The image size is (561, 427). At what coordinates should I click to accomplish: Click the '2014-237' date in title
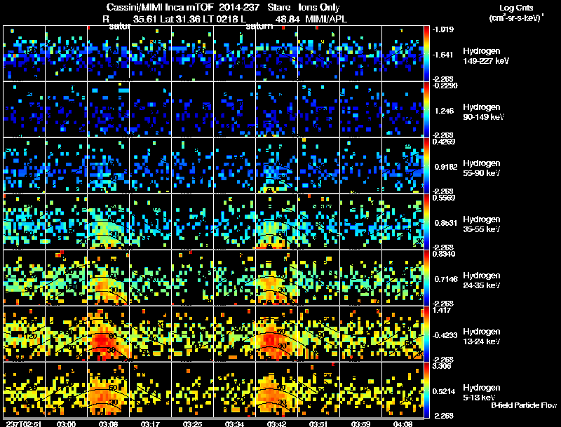pyautogui.click(x=238, y=7)
